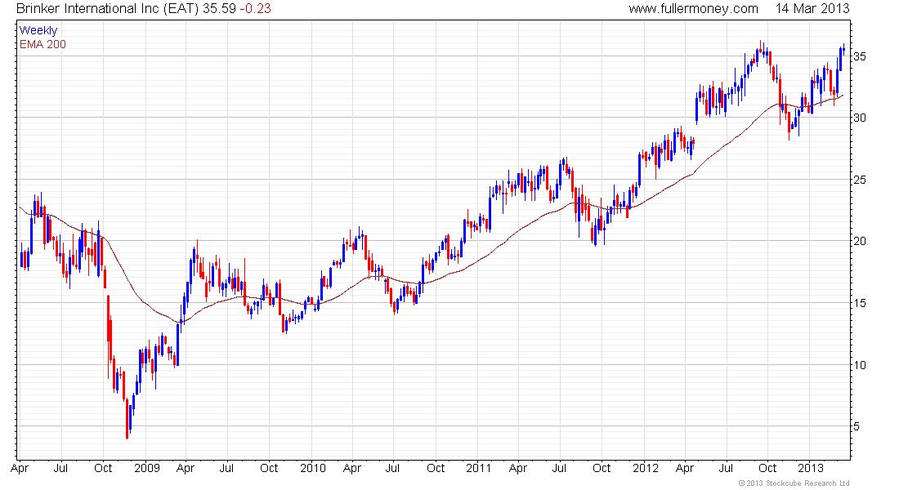This screenshot has height=490, width=899.
Task: Click the 2013 label on the time axis
Action: click(x=811, y=469)
